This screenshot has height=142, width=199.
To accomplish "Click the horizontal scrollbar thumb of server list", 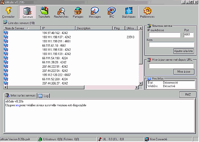I will click(46, 87).
